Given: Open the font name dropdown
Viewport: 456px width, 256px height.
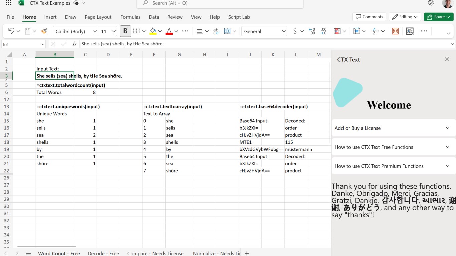Looking at the screenshot, I should pos(95,31).
